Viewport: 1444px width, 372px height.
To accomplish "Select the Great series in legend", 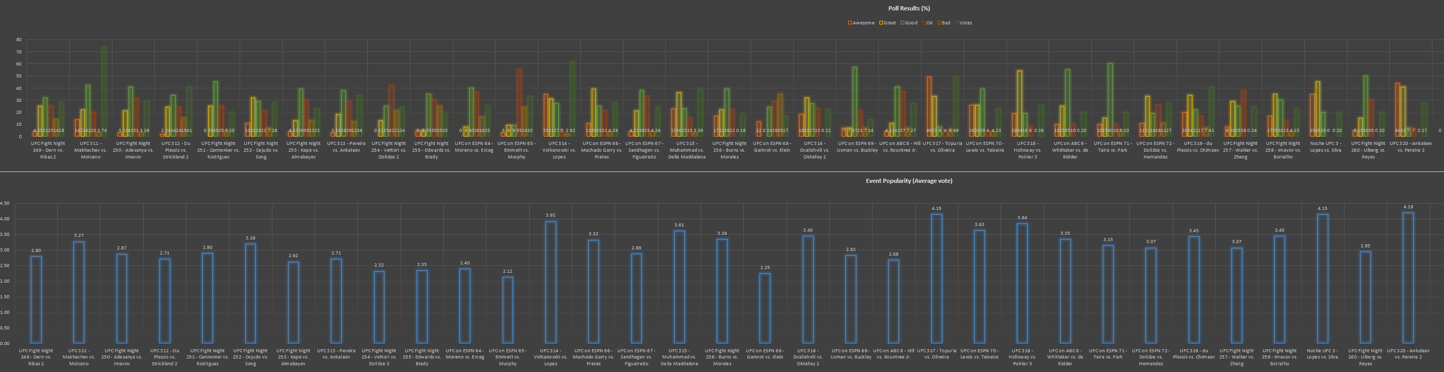I will [889, 23].
